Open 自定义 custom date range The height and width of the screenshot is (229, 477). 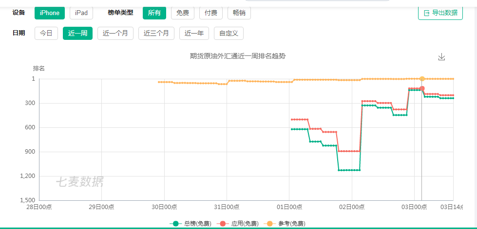pyautogui.click(x=229, y=33)
